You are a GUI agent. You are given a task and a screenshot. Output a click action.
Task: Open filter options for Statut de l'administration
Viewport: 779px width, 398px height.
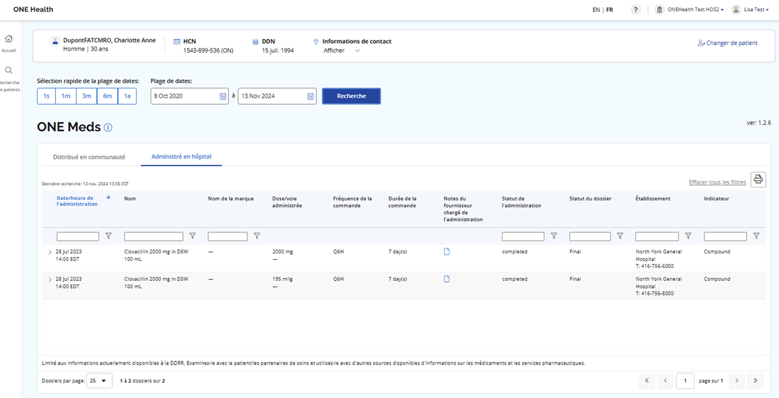tap(554, 236)
